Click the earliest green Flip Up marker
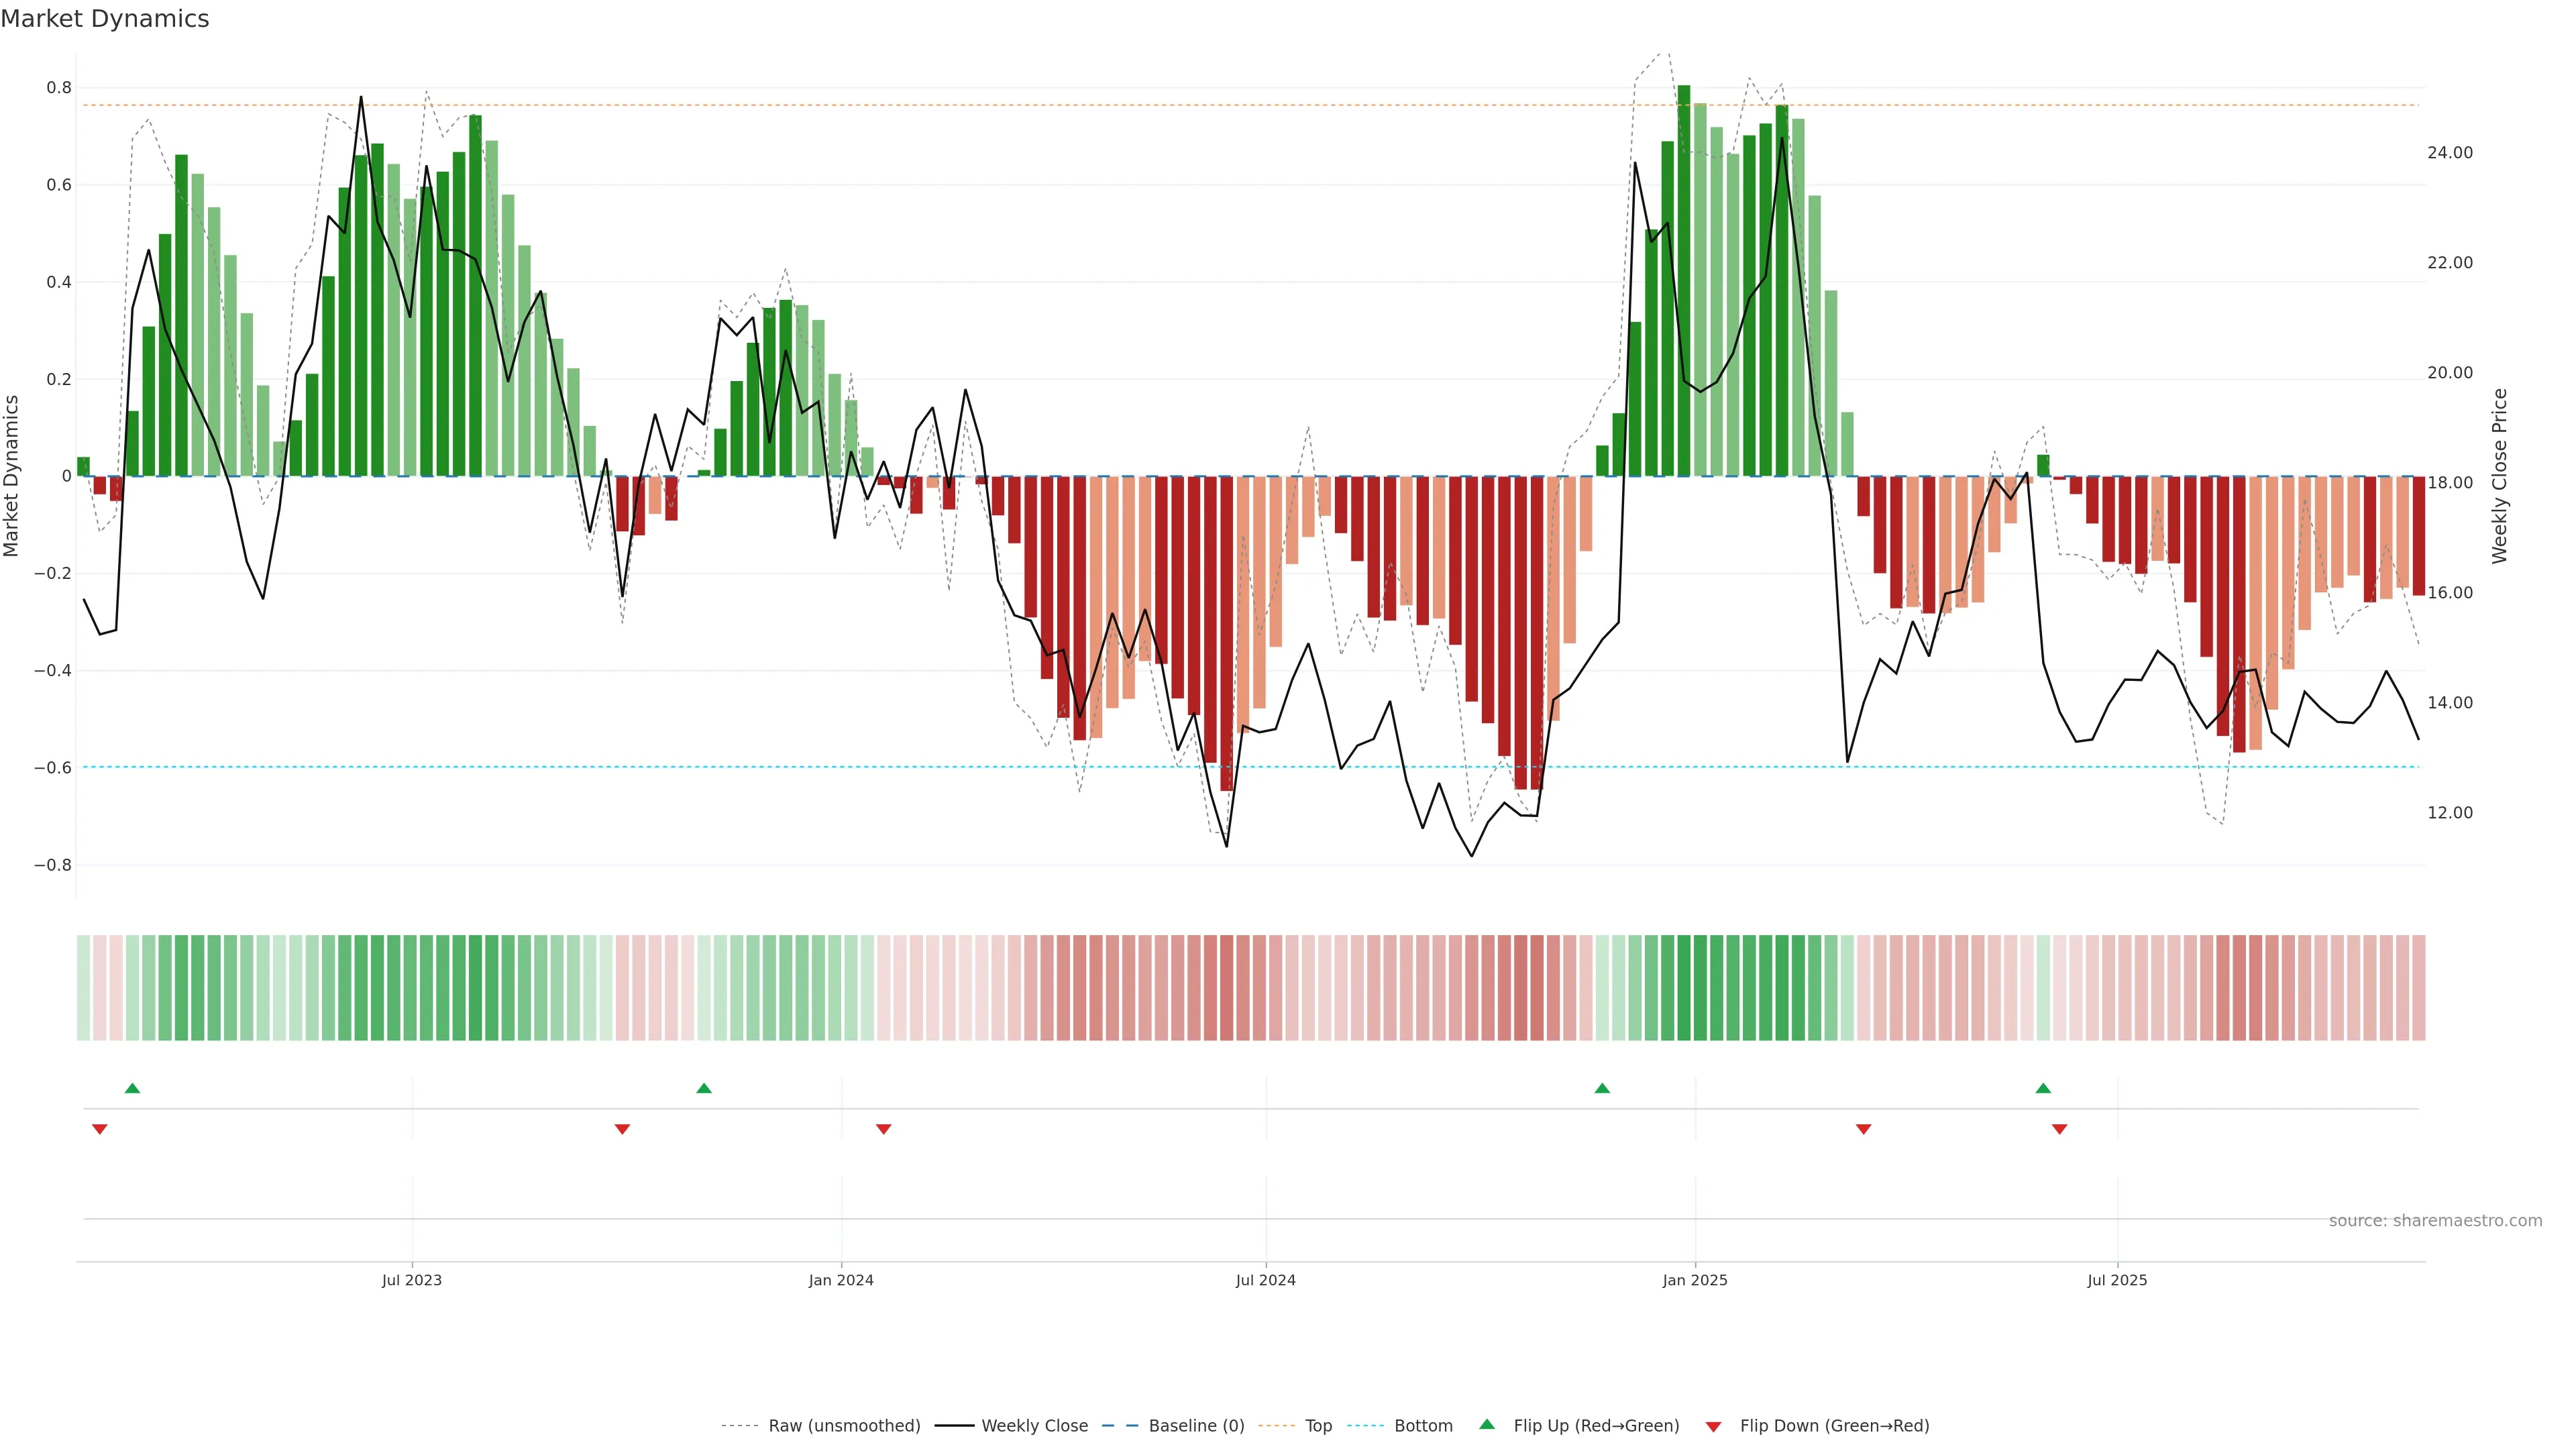2576x1449 pixels. click(x=132, y=1088)
